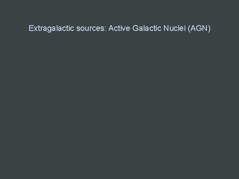Click the word "Nuclei" in the title
239x179 pixels.
pyautogui.click(x=173, y=29)
